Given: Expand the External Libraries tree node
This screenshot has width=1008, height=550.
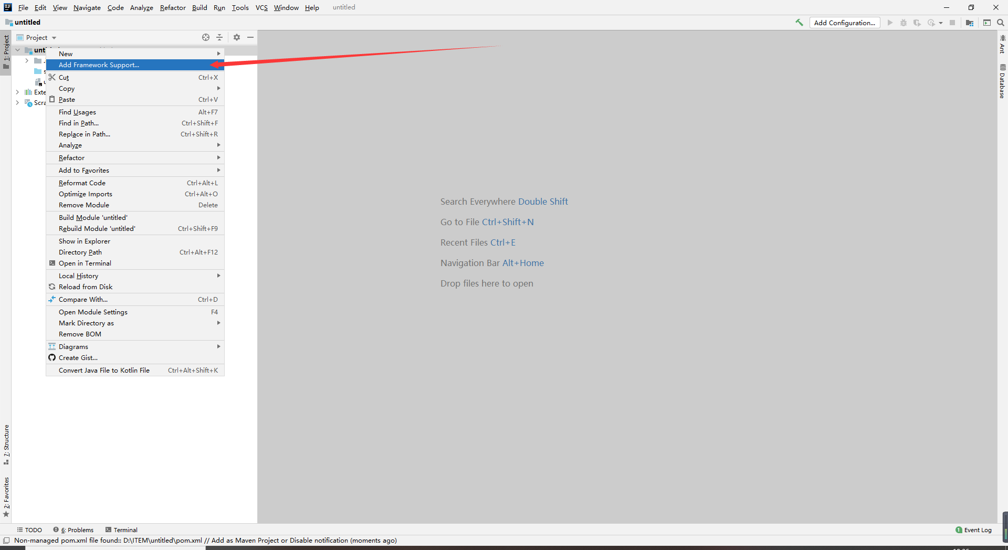Looking at the screenshot, I should [x=17, y=92].
